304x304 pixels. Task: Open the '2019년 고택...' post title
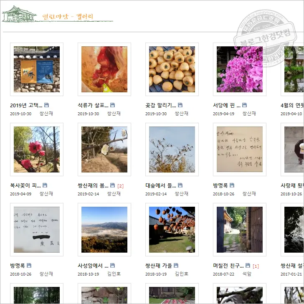click(x=26, y=105)
